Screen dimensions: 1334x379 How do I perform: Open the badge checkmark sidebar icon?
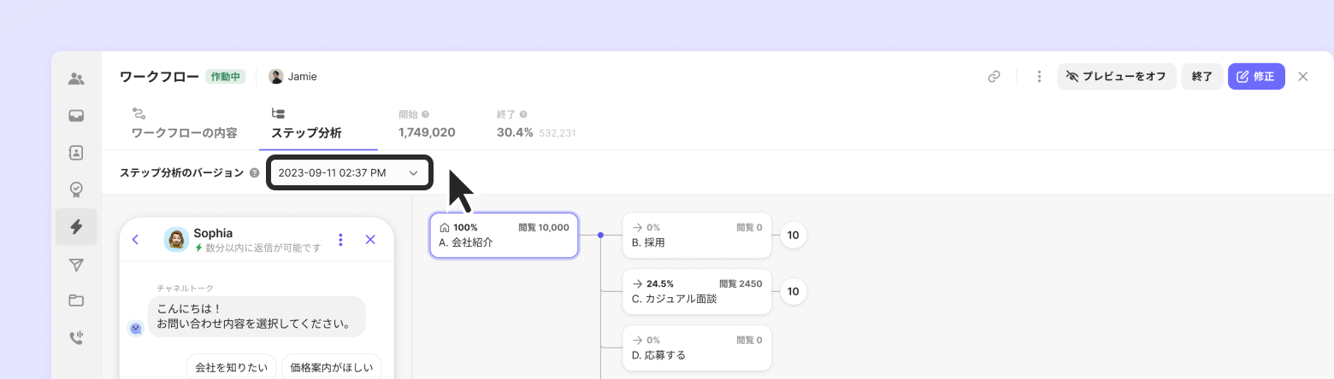tap(76, 189)
